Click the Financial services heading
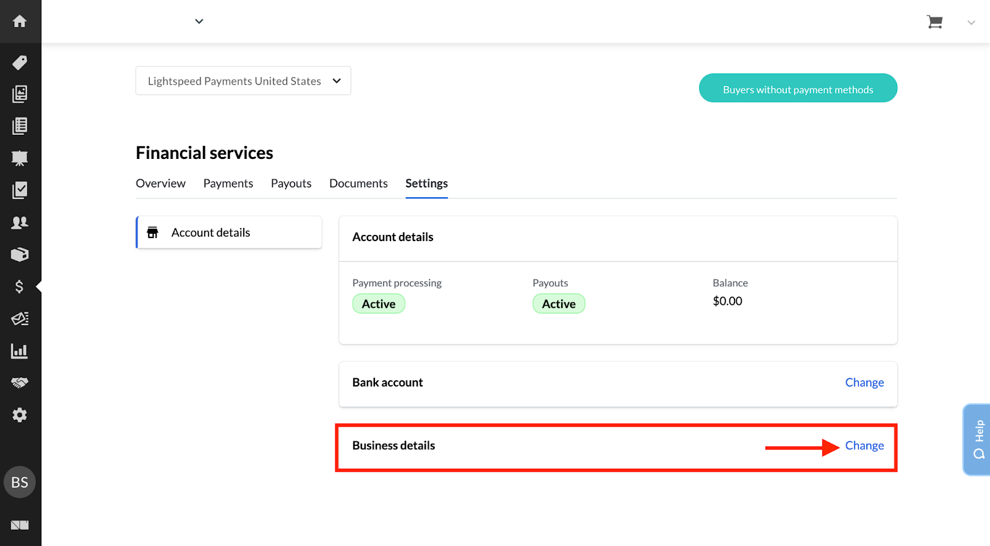Image resolution: width=990 pixels, height=546 pixels. click(x=205, y=153)
